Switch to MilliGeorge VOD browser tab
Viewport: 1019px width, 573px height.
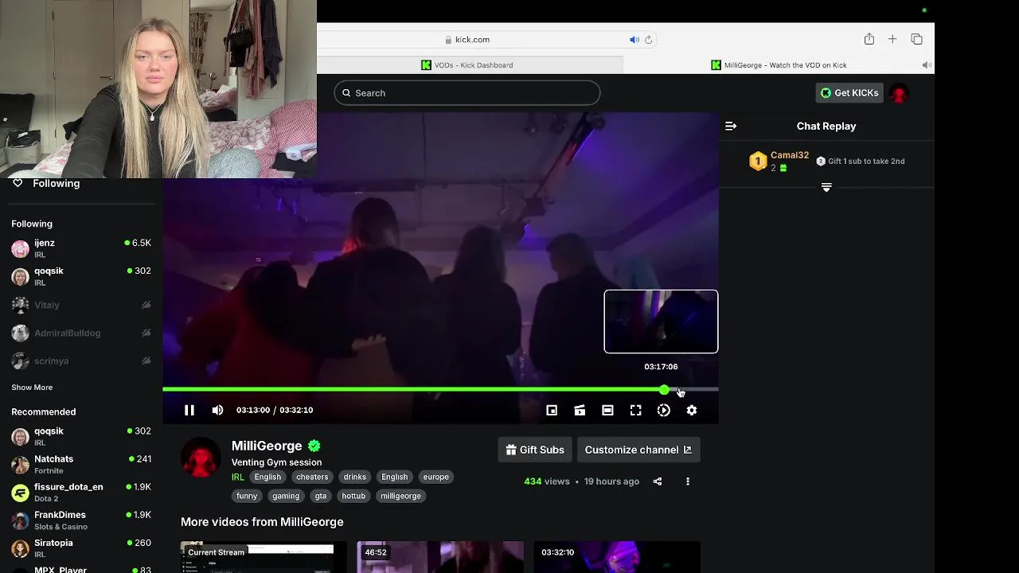click(x=779, y=65)
